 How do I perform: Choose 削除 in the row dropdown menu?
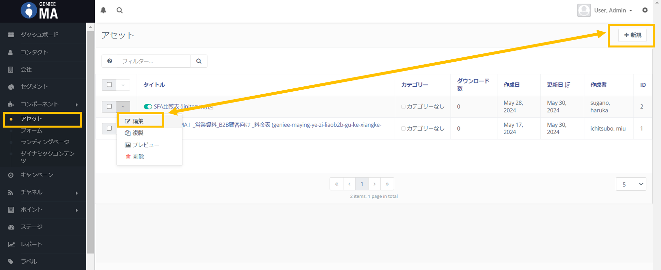tap(138, 157)
